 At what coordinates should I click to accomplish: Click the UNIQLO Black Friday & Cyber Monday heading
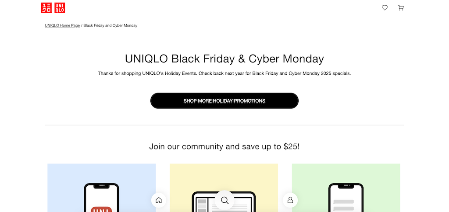pyautogui.click(x=224, y=59)
